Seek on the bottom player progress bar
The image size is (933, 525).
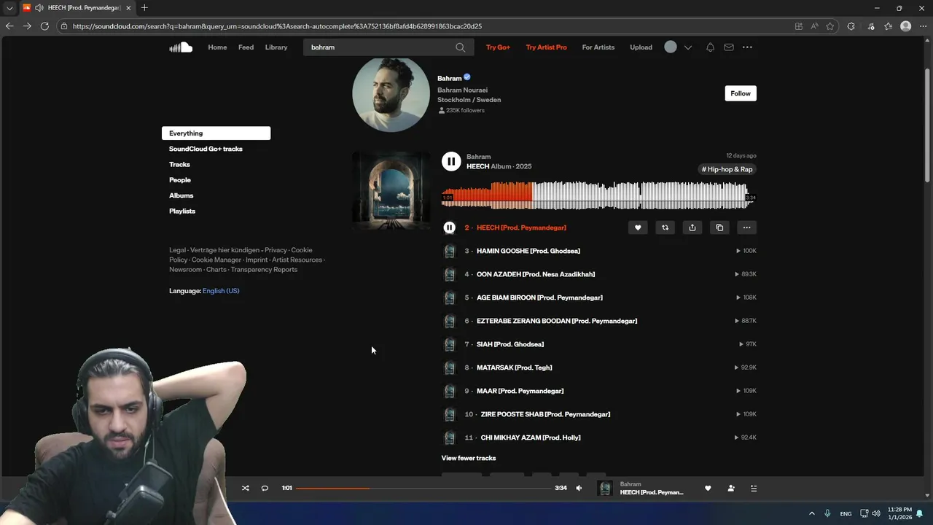click(x=423, y=488)
